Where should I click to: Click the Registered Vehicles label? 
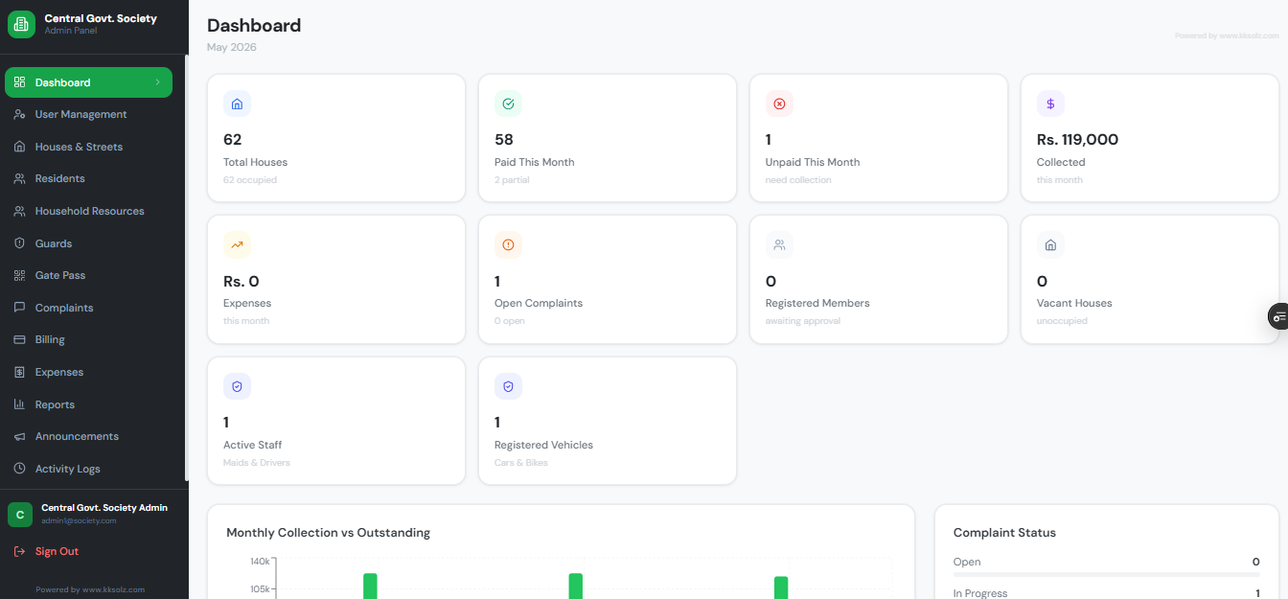(x=543, y=445)
